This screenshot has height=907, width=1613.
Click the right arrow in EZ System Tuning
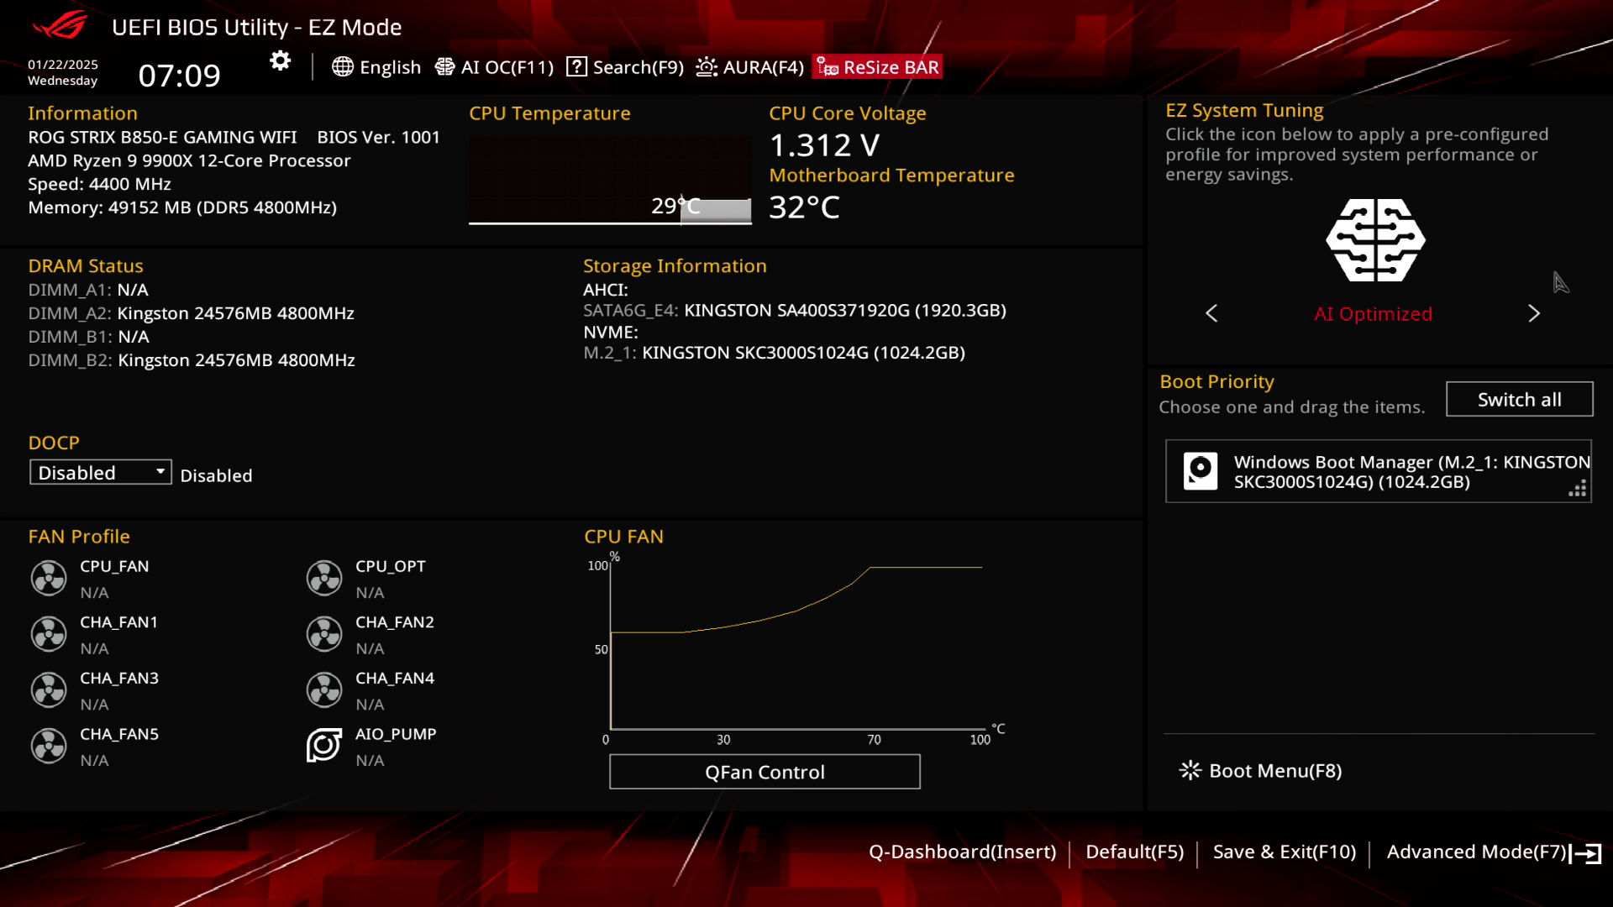[1535, 313]
